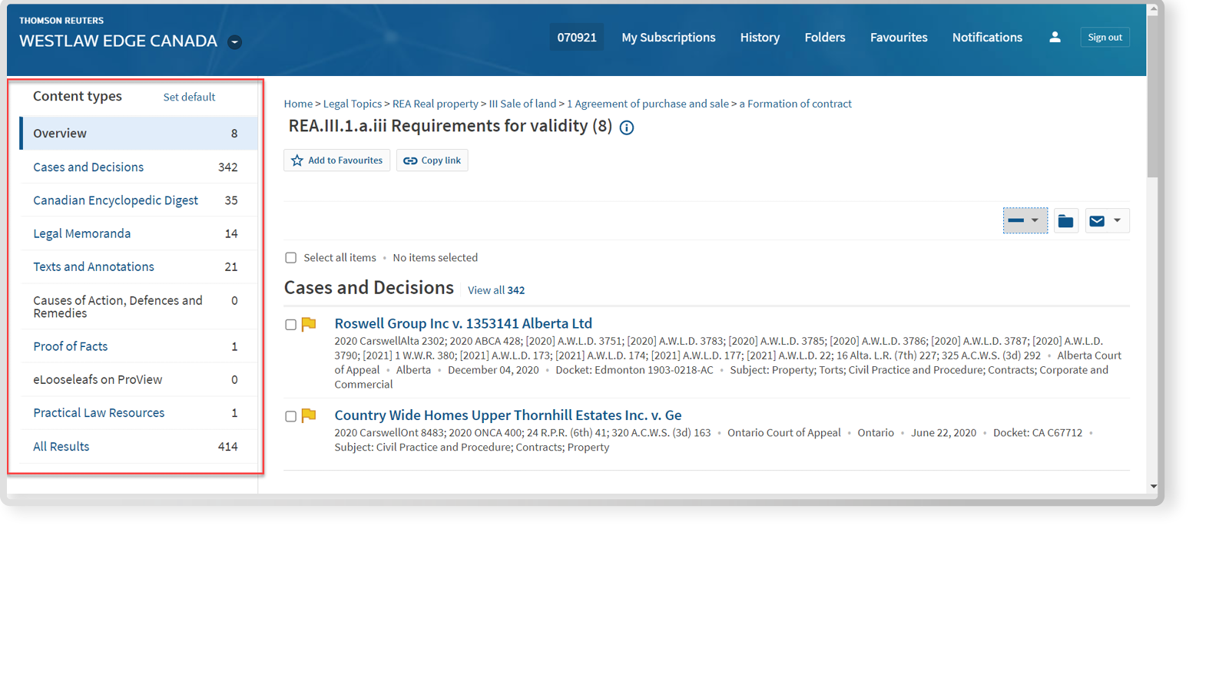Click III Sale of land breadcrumb
This screenshot has height=691, width=1229.
tap(522, 104)
